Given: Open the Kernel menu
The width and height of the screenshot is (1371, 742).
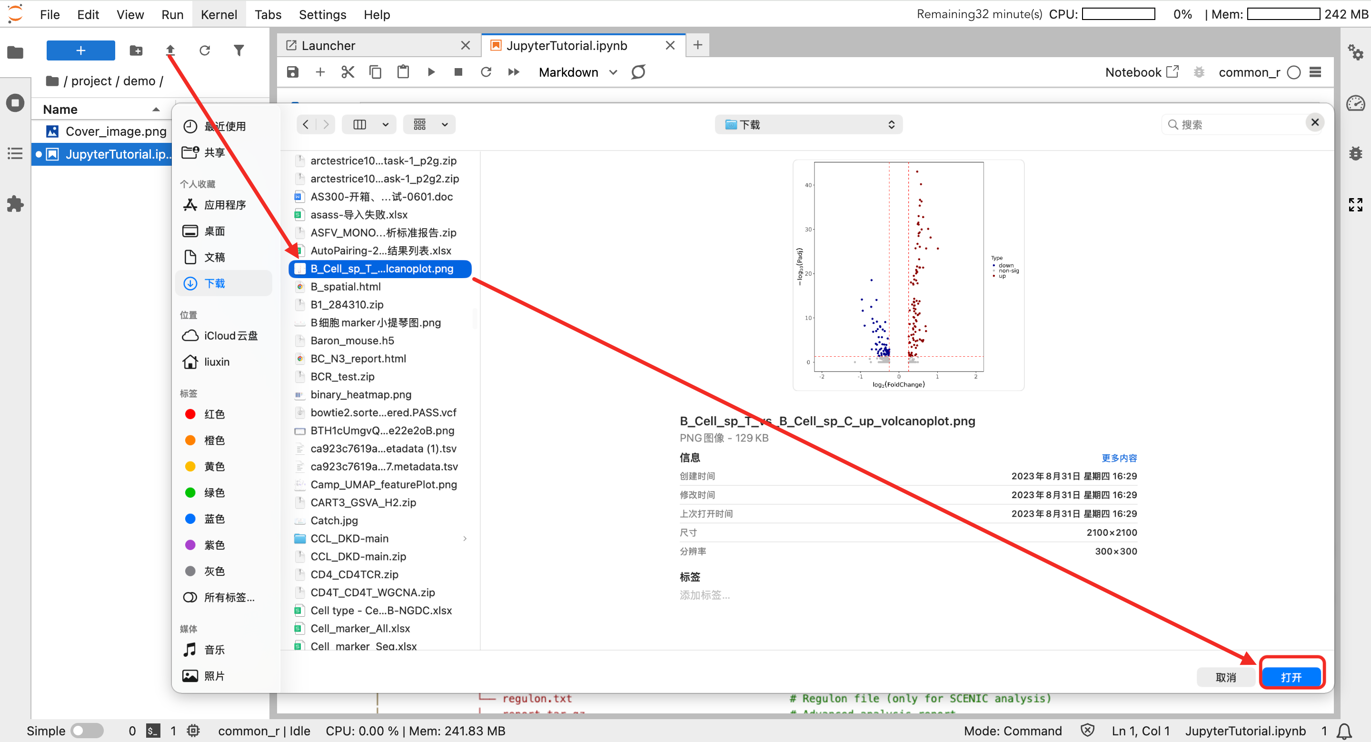Looking at the screenshot, I should [x=219, y=14].
